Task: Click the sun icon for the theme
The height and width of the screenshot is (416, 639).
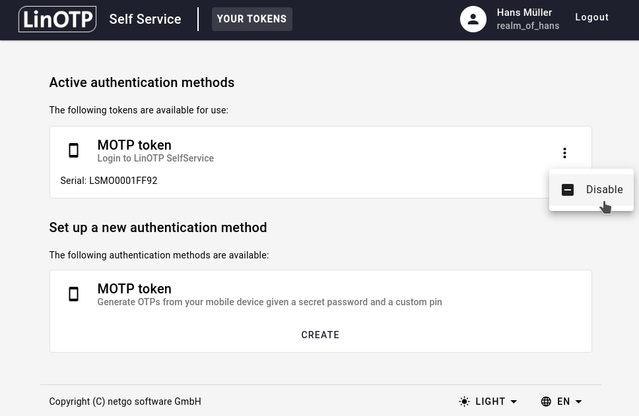Action: [x=465, y=401]
